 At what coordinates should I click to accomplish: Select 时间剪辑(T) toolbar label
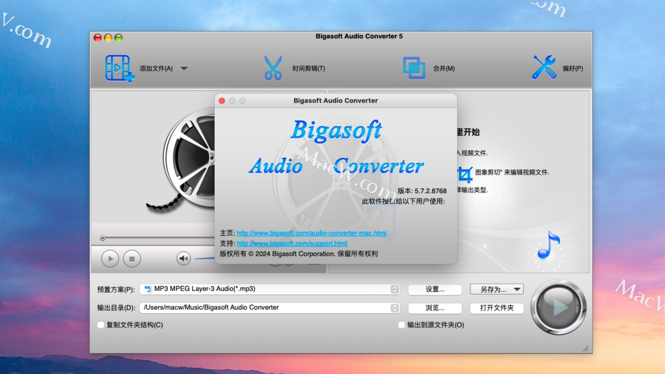(309, 69)
